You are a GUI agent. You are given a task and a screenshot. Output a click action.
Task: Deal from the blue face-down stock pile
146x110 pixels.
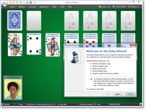click(15, 20)
